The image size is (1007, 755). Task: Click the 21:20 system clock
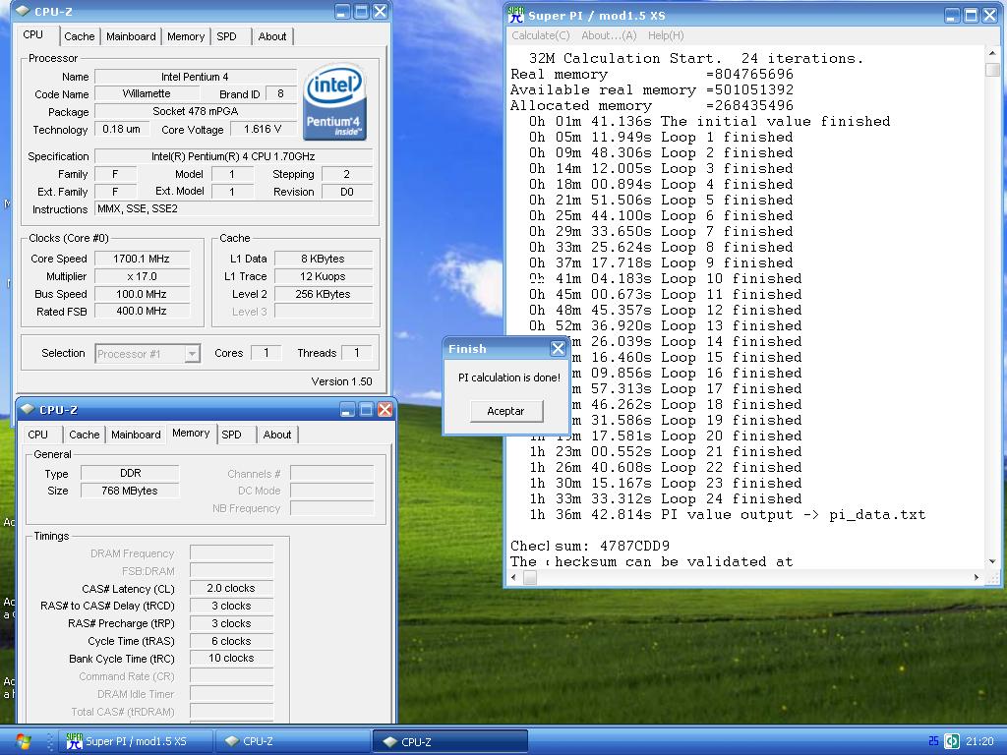coord(978,741)
